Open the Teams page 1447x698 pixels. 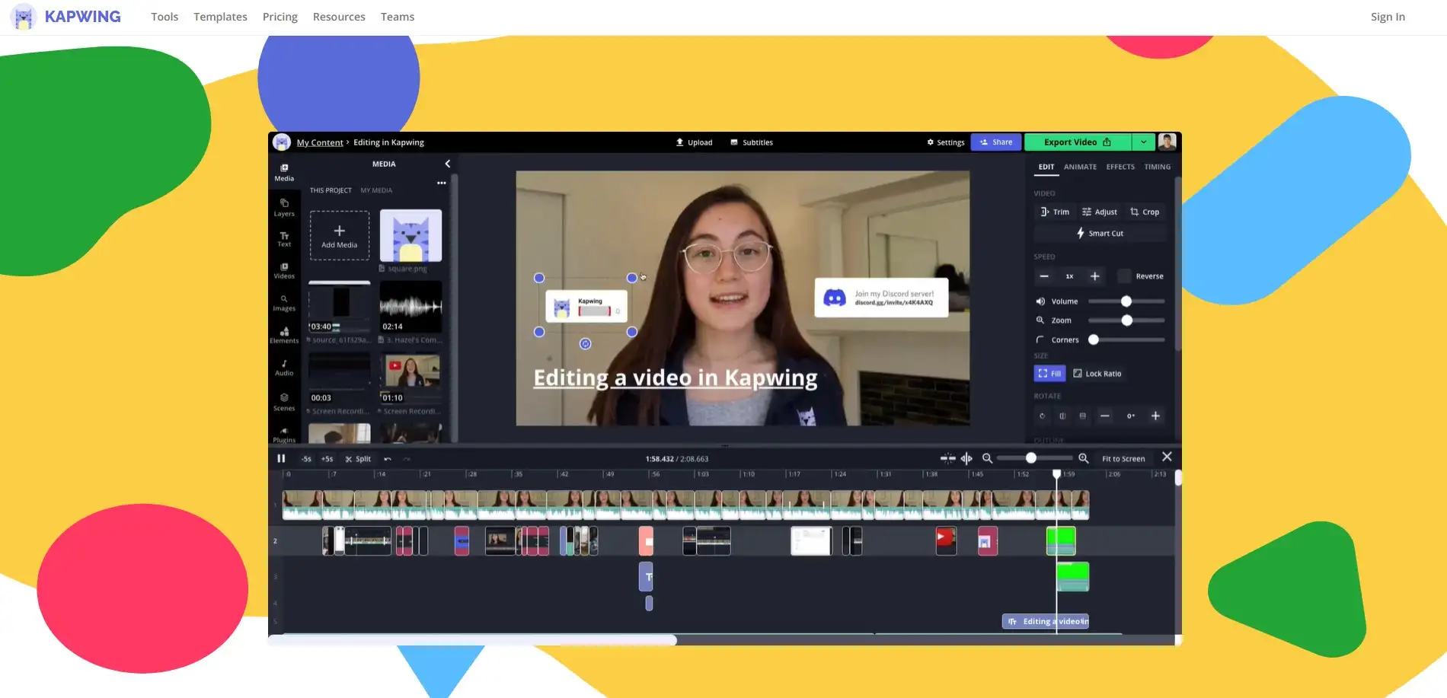point(398,17)
